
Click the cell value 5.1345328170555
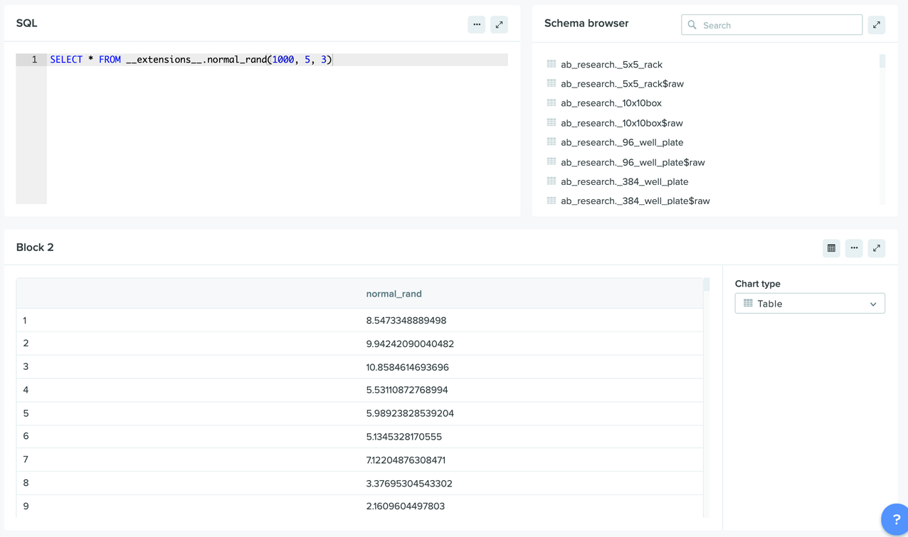(404, 437)
